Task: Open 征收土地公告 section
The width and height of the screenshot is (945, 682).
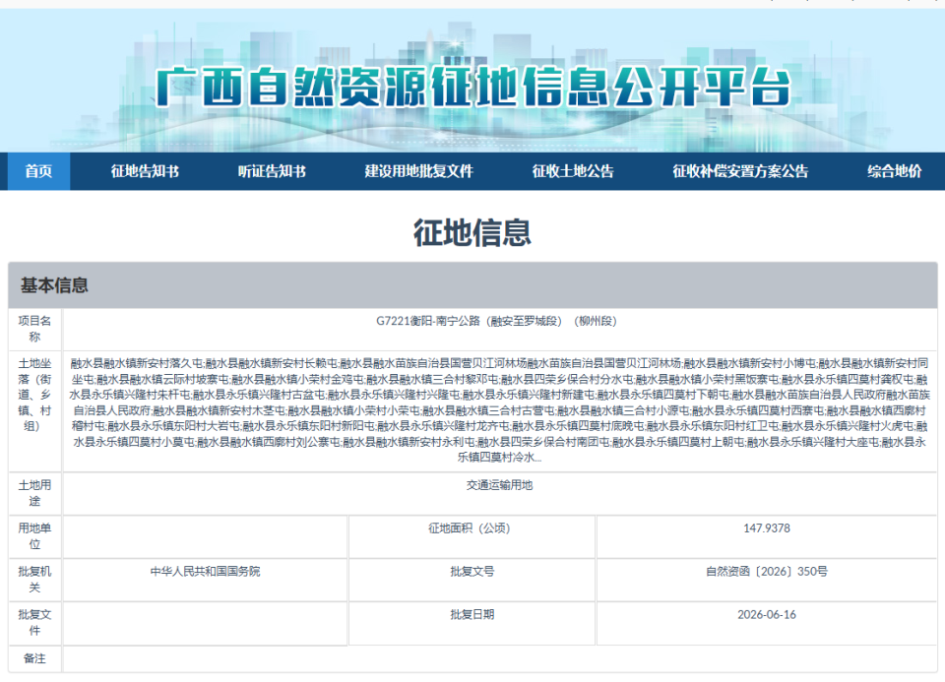Action: pos(573,171)
